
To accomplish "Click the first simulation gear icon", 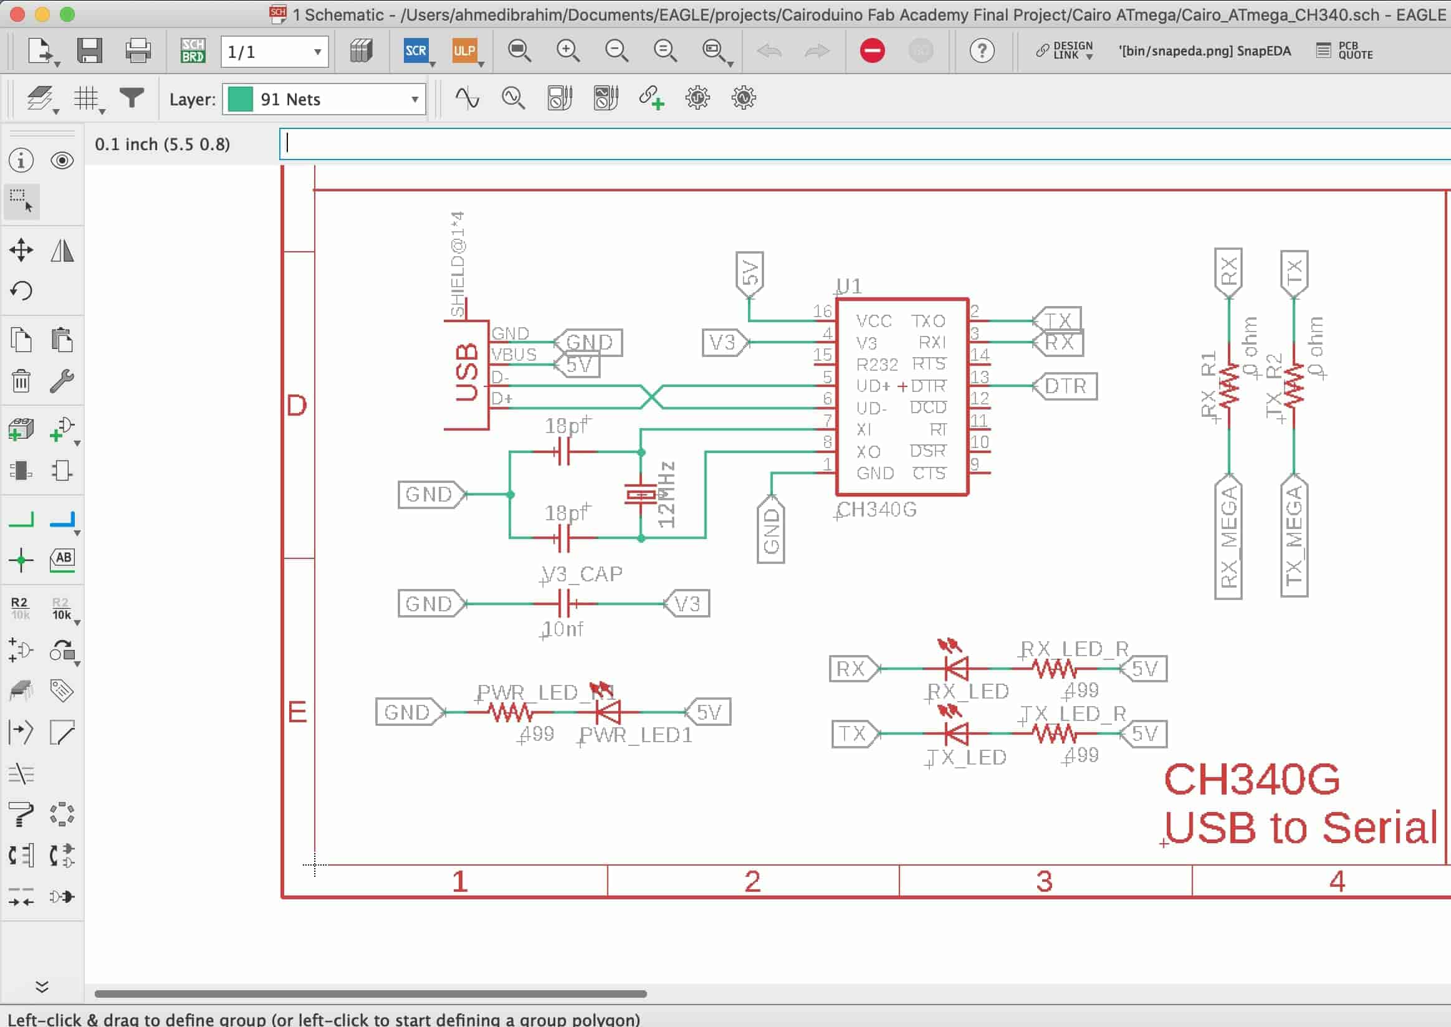I will (x=697, y=98).
